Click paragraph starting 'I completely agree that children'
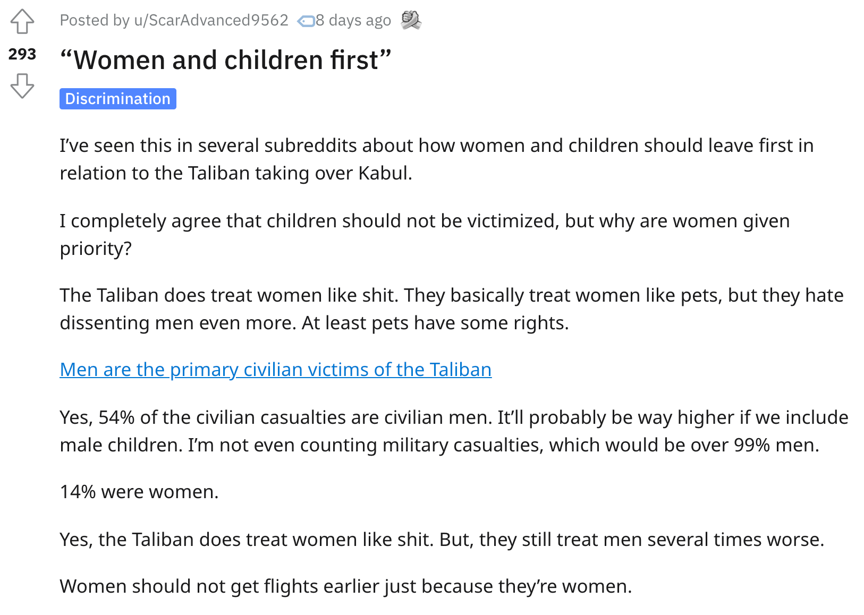864x615 pixels. [x=425, y=234]
